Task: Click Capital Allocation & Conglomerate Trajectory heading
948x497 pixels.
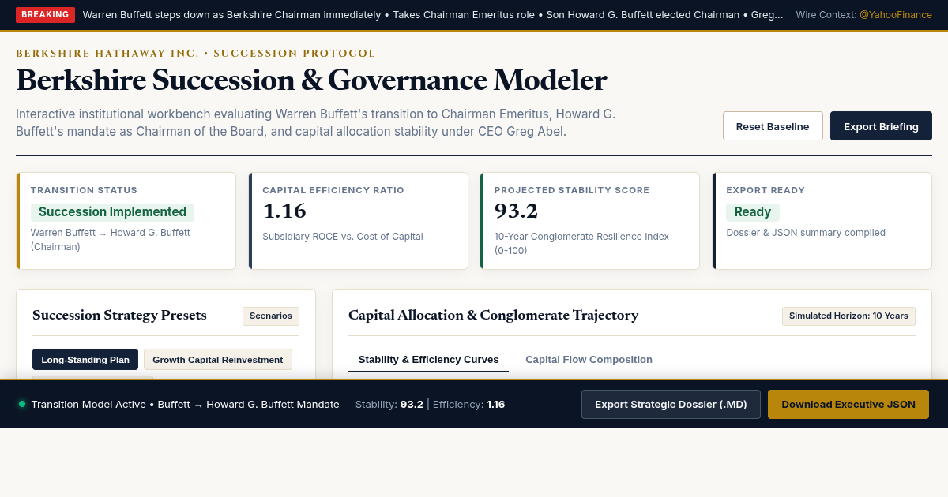Action: pos(493,316)
